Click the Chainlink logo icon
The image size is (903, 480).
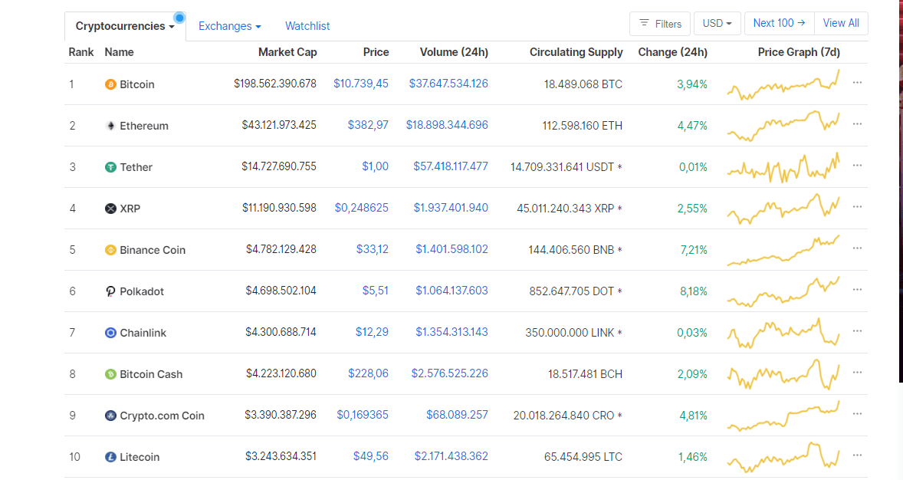pos(110,333)
